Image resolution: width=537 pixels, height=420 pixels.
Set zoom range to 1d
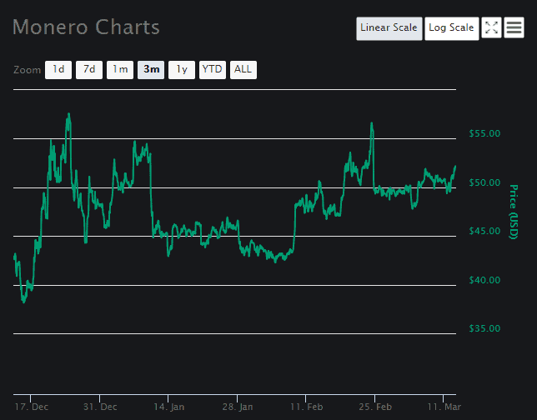click(x=58, y=70)
